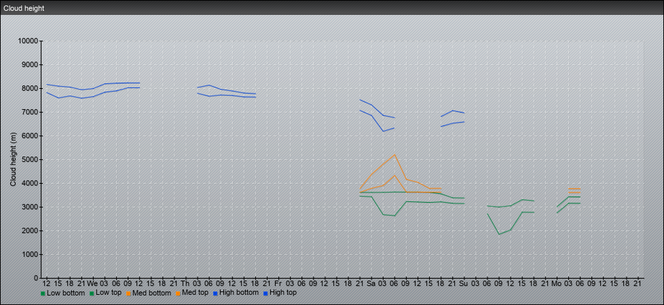Click the 1000 y-axis value
The height and width of the screenshot is (305, 664).
coord(30,254)
